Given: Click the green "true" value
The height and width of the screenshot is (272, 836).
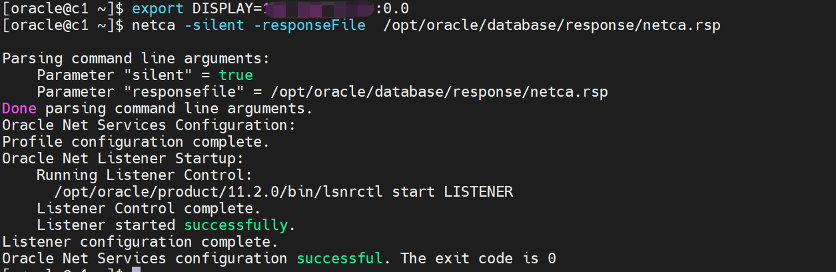Looking at the screenshot, I should click(236, 75).
